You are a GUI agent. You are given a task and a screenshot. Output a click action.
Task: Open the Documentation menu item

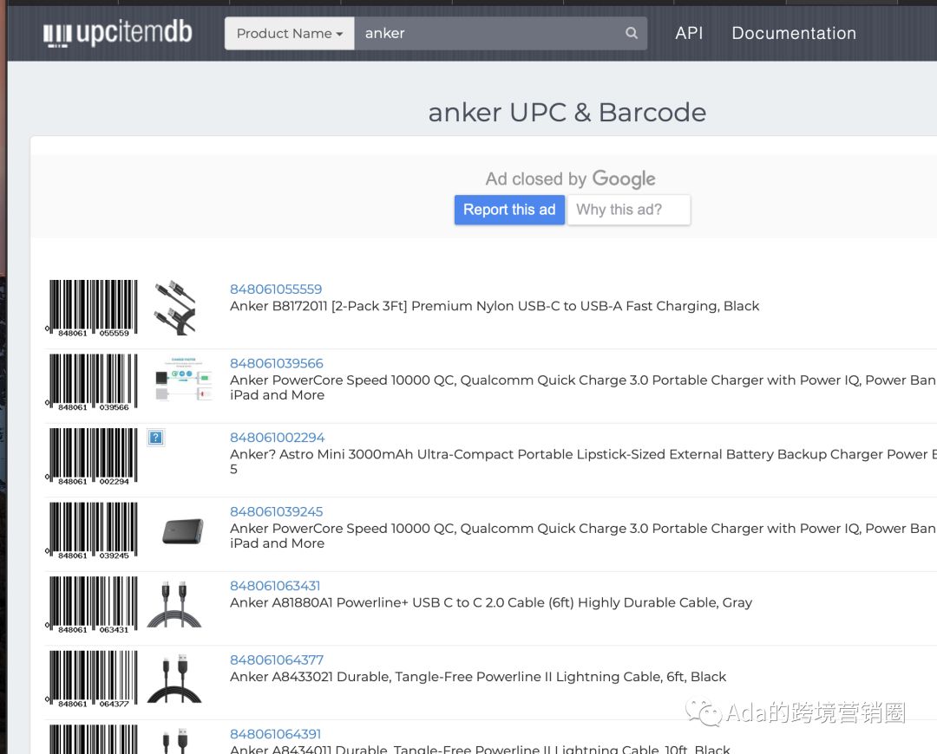coord(793,34)
